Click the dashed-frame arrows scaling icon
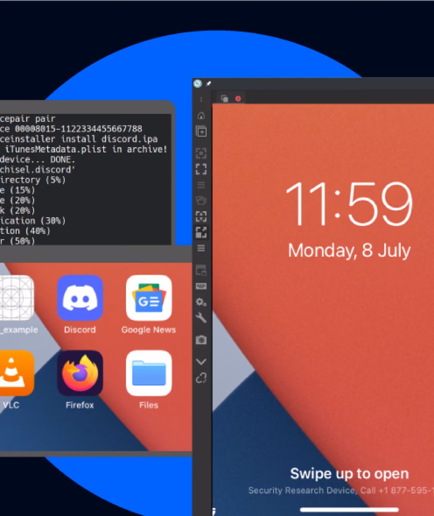 (x=201, y=216)
